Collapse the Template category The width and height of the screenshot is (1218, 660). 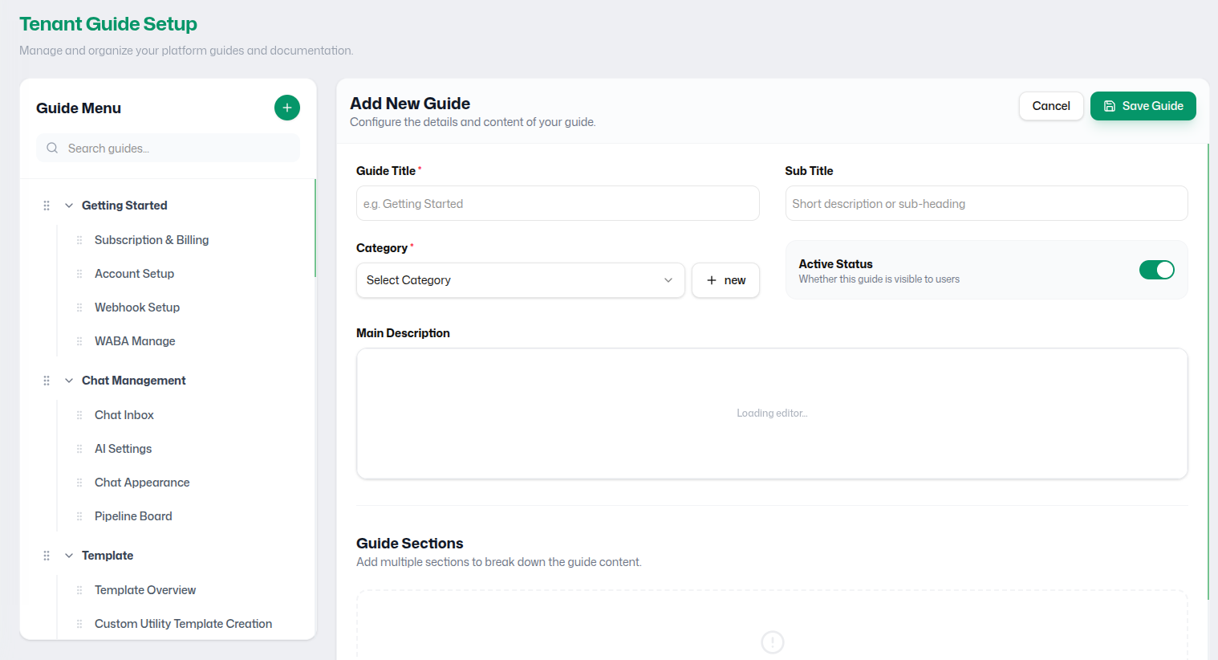coord(69,556)
